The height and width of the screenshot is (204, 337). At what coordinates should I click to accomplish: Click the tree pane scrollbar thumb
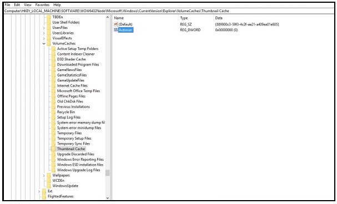[108, 173]
